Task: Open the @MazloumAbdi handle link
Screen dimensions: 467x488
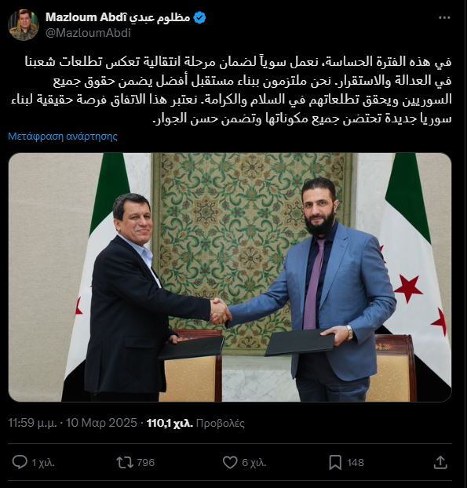Action: coord(89,33)
